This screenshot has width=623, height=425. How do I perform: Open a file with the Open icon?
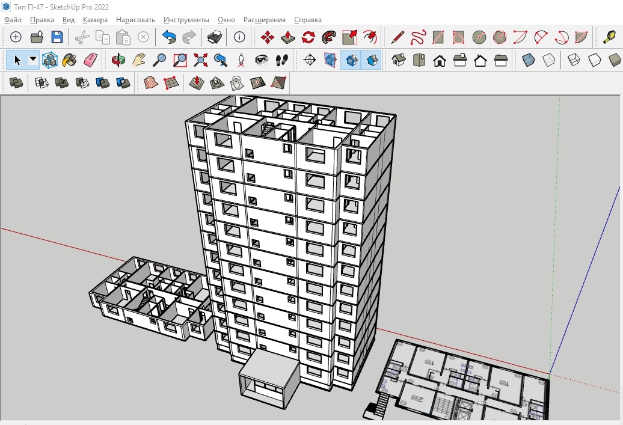tap(37, 37)
